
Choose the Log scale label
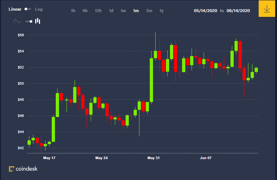point(39,9)
